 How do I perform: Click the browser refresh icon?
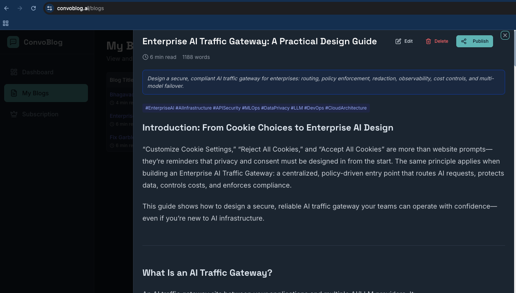(33, 8)
